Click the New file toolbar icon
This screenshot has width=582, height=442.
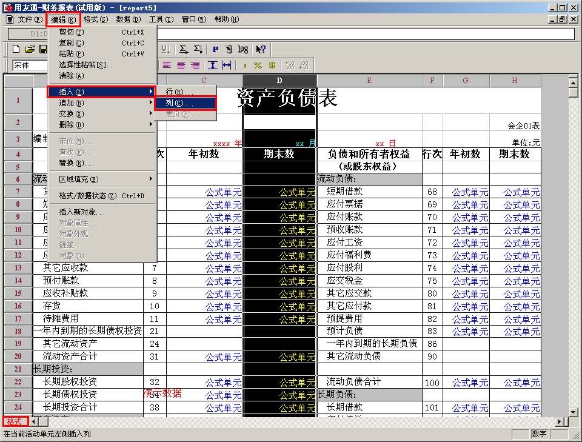click(x=16, y=49)
